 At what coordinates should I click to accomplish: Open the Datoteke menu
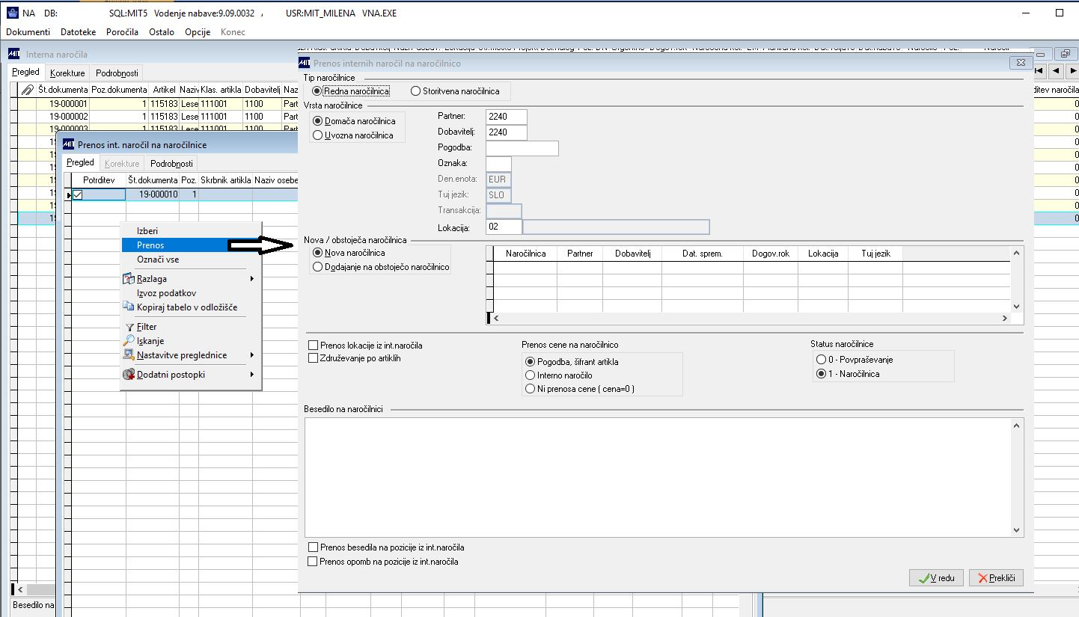[x=78, y=32]
